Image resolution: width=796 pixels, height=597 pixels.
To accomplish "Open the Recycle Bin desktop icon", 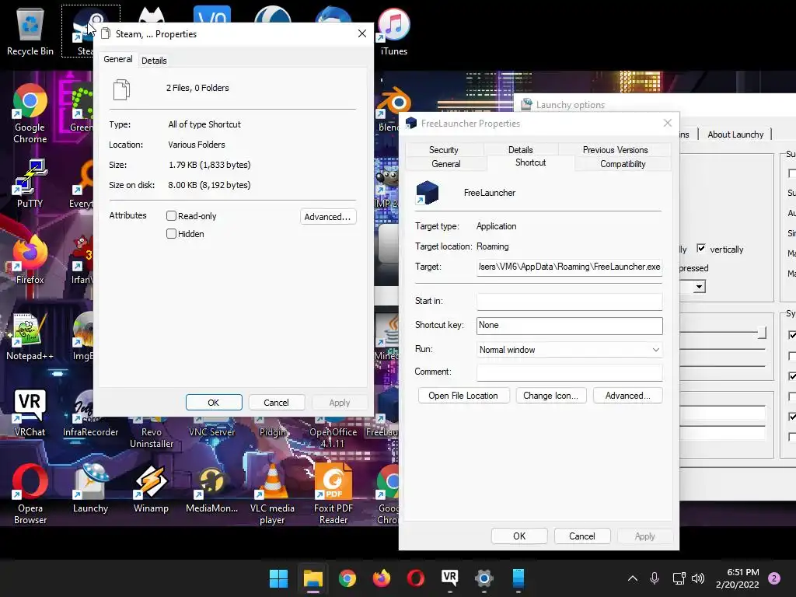I will tap(30, 31).
